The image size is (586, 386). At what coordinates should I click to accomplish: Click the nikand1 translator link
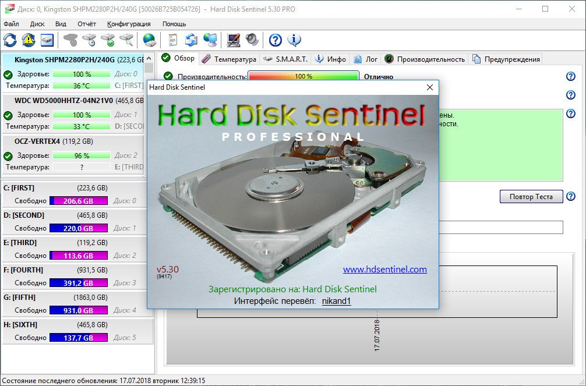pos(336,301)
